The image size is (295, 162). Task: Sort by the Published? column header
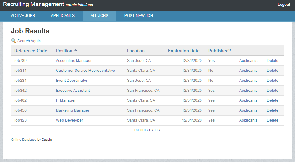(219, 51)
